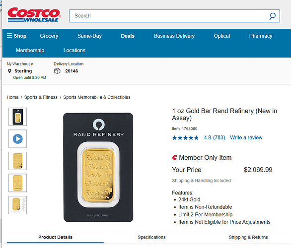The height and width of the screenshot is (248, 291).
Task: Select the third thumbnail showing bar front
Action: coord(18,161)
